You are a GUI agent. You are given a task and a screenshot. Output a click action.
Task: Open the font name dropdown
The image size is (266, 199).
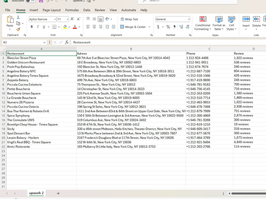click(55, 19)
